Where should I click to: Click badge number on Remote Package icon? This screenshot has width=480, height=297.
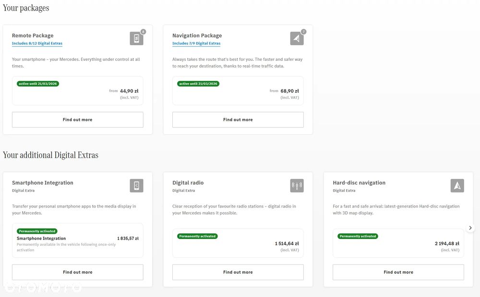pyautogui.click(x=143, y=32)
